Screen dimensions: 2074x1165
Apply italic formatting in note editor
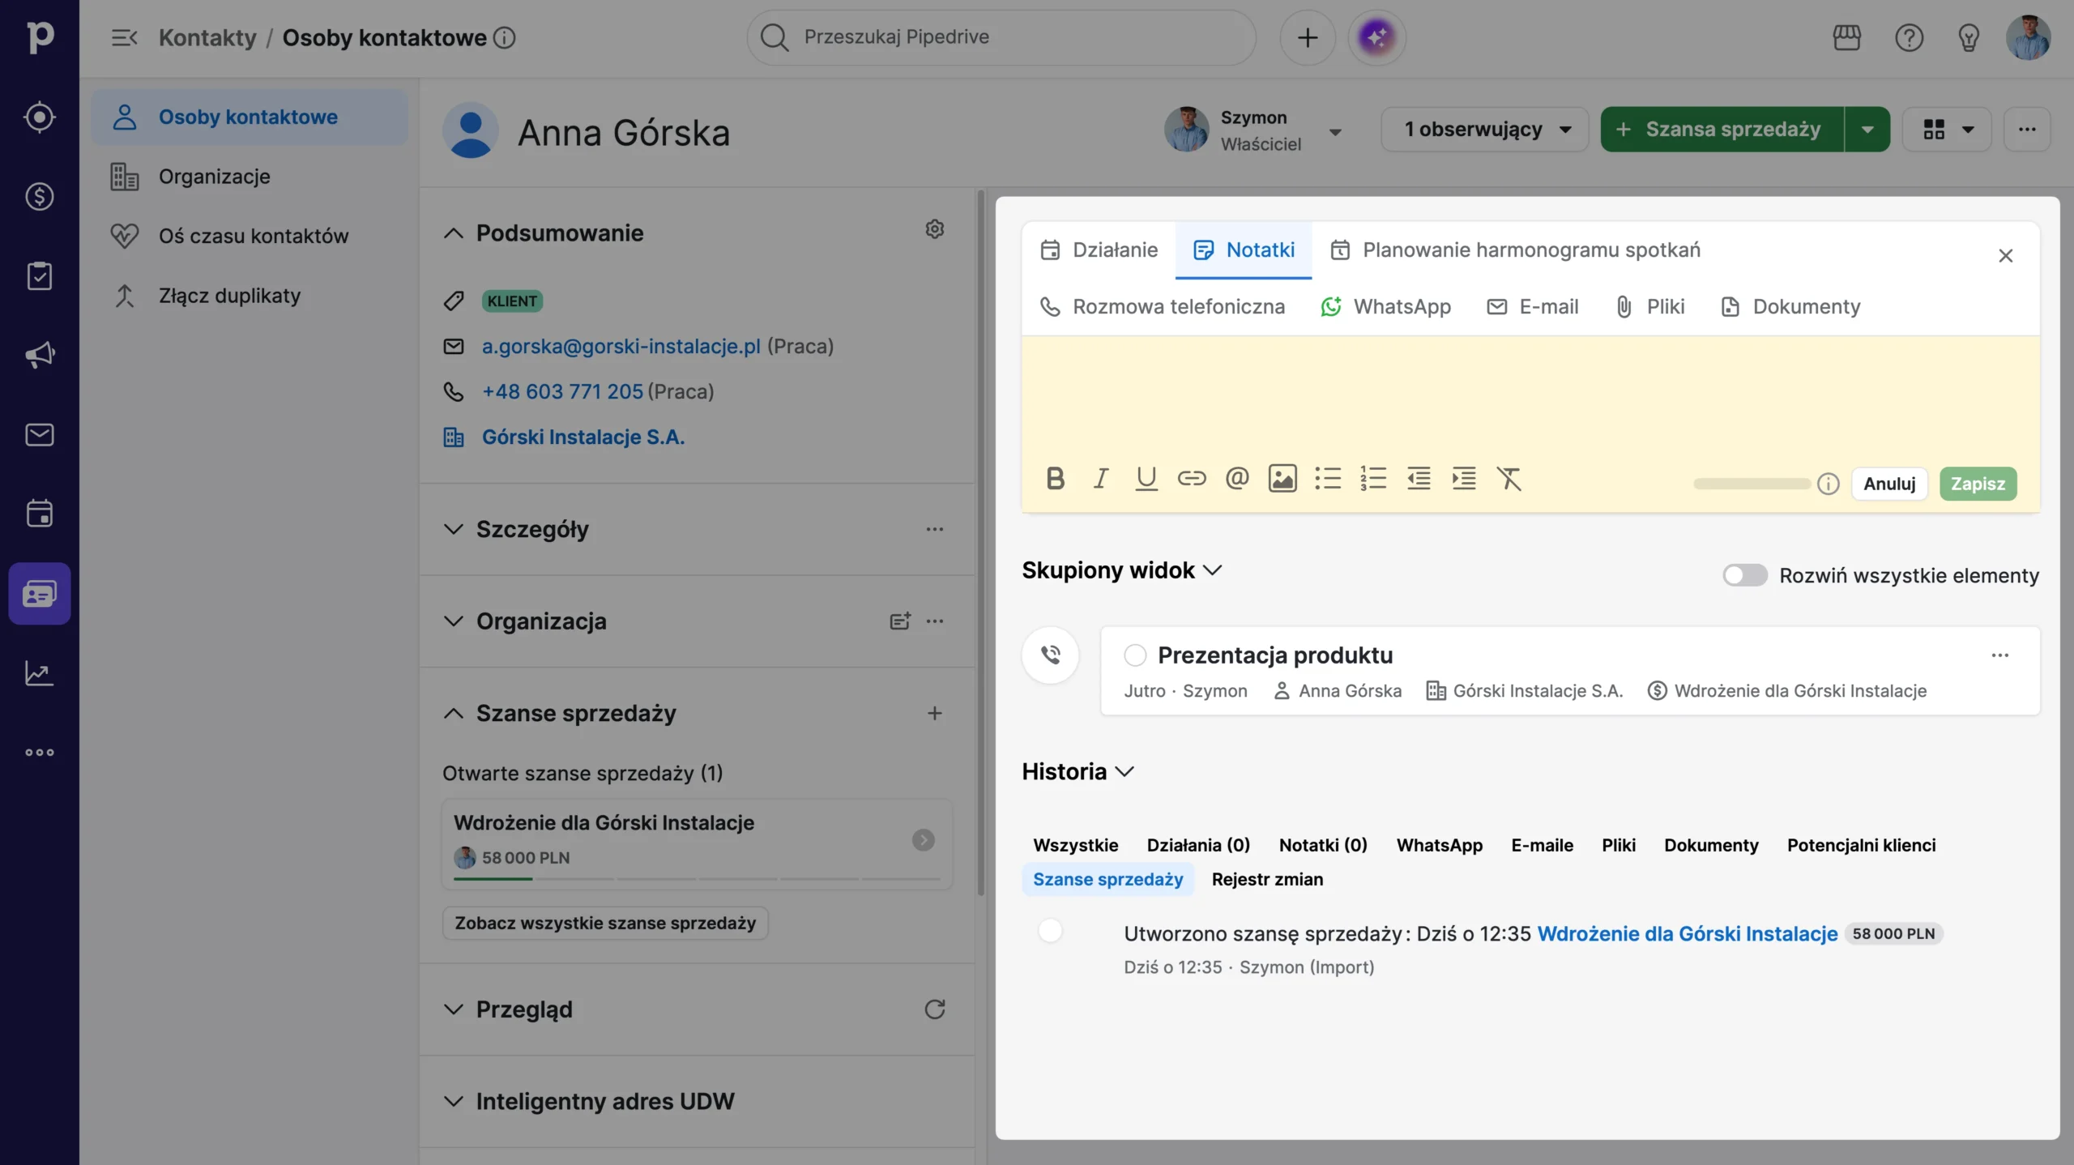pyautogui.click(x=1100, y=479)
